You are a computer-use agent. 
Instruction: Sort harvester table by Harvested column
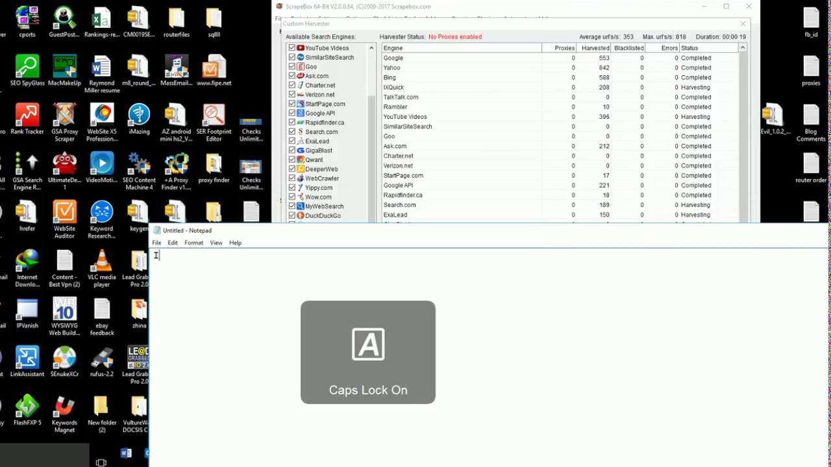[594, 48]
